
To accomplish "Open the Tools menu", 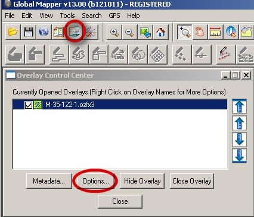I will coord(67,16).
